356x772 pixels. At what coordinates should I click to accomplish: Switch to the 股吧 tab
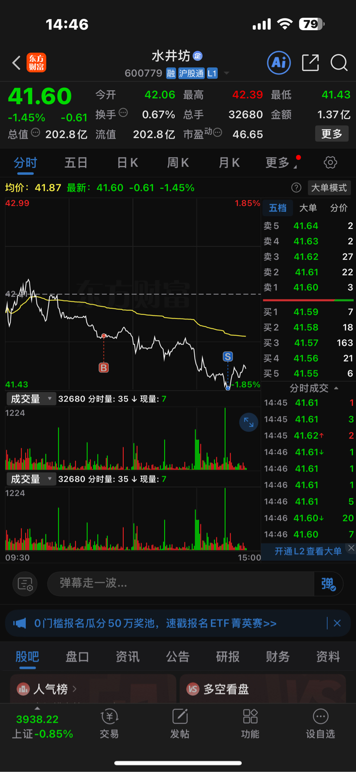click(x=27, y=657)
